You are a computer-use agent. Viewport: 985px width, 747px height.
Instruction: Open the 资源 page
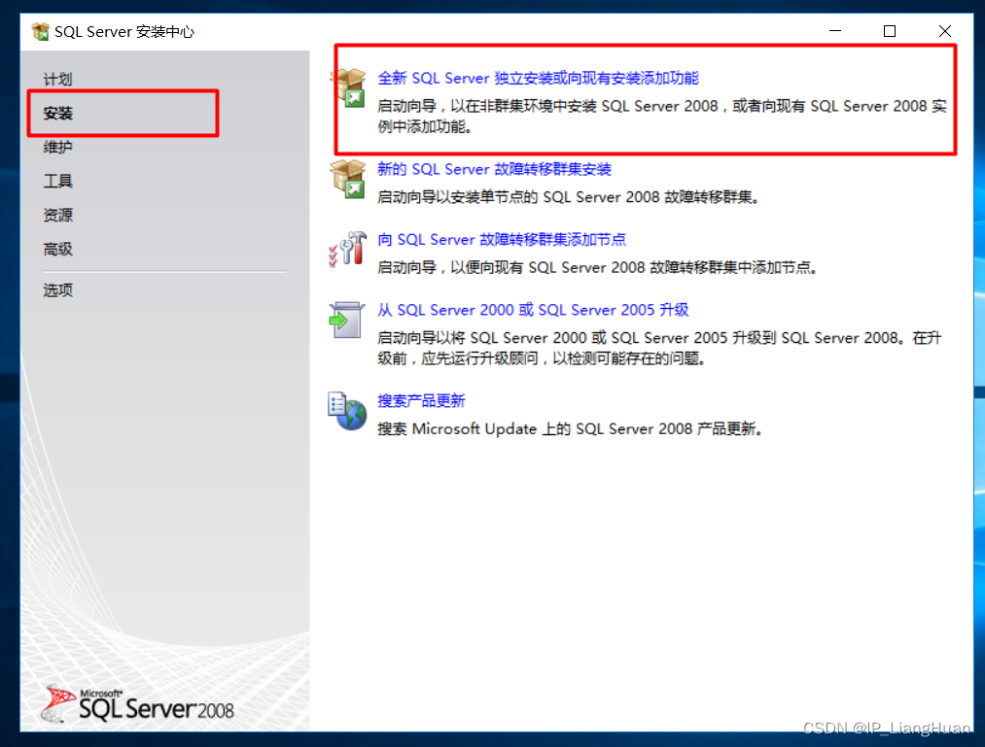(57, 216)
